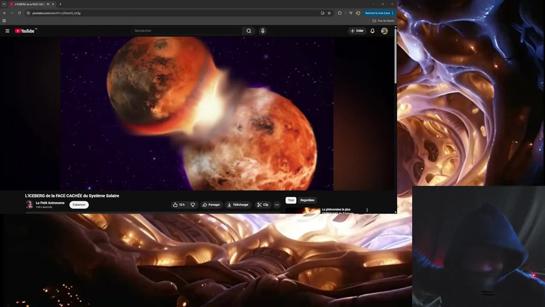Bookmark this page with star icon
Image resolution: width=545 pixels, height=307 pixels.
click(x=329, y=13)
